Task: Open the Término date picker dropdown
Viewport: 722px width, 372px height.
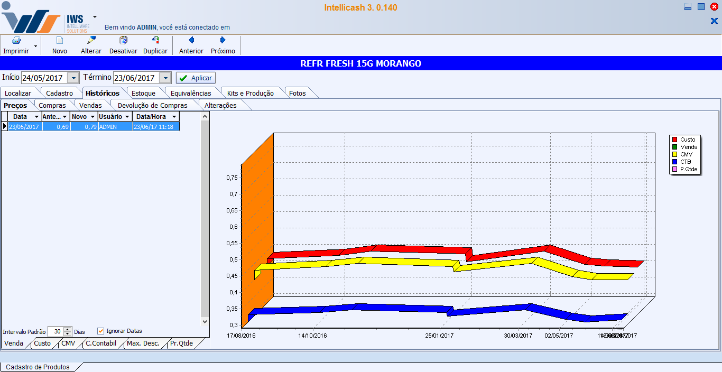Action: (x=165, y=78)
